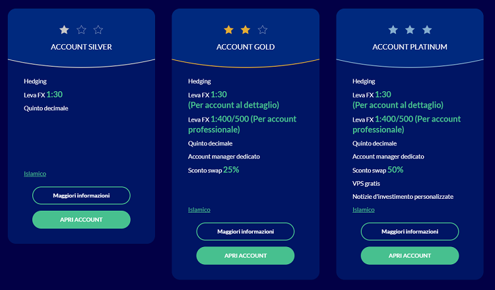Image resolution: width=495 pixels, height=290 pixels.
Task: Open the Islamico link in Gold card
Action: pyautogui.click(x=199, y=210)
